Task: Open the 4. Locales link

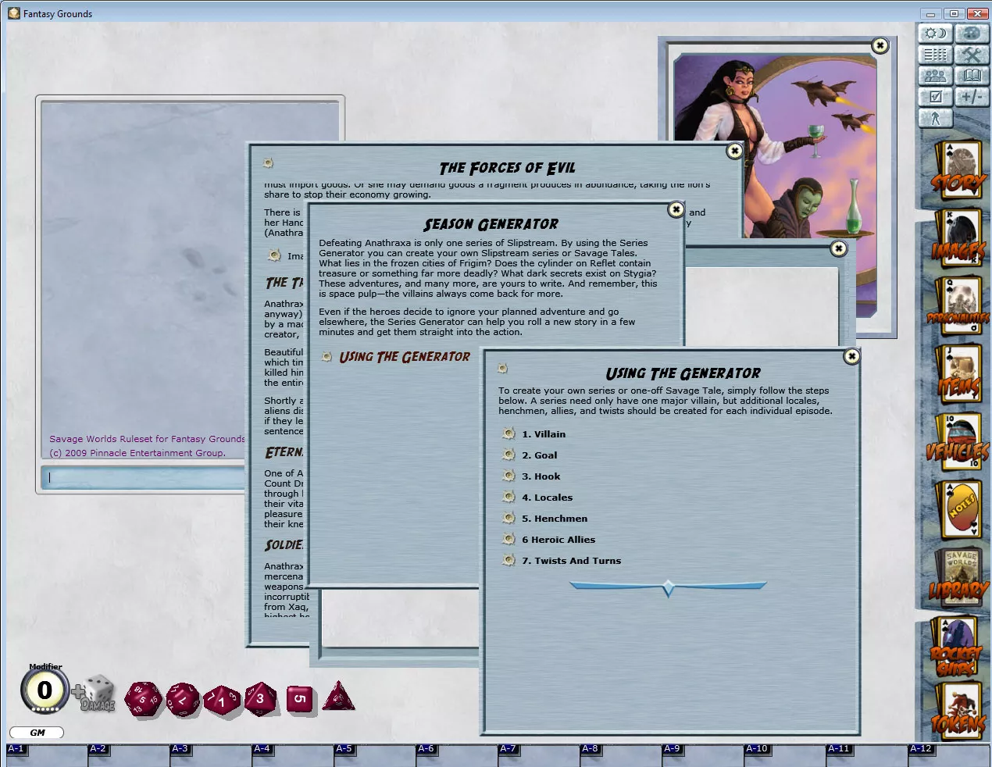Action: [x=548, y=498]
